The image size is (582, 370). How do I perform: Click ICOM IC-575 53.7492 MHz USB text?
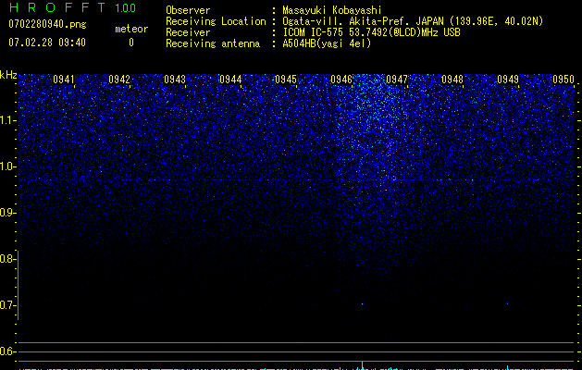371,32
